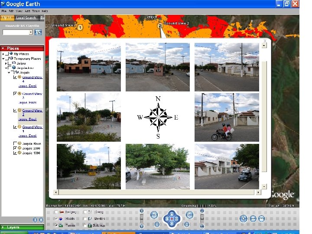312x234 pixels.
Task: Uncheck the Jequie 1990 overlay
Action: (15, 153)
